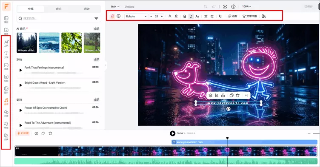Click the align icon in the floating canvas toolbar
Screen dimensions: 320x167
[x=217, y=96]
